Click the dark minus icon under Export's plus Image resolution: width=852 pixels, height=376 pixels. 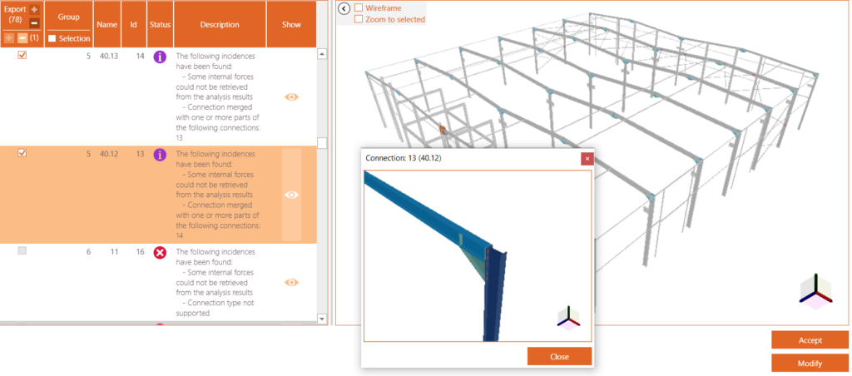coord(34,22)
